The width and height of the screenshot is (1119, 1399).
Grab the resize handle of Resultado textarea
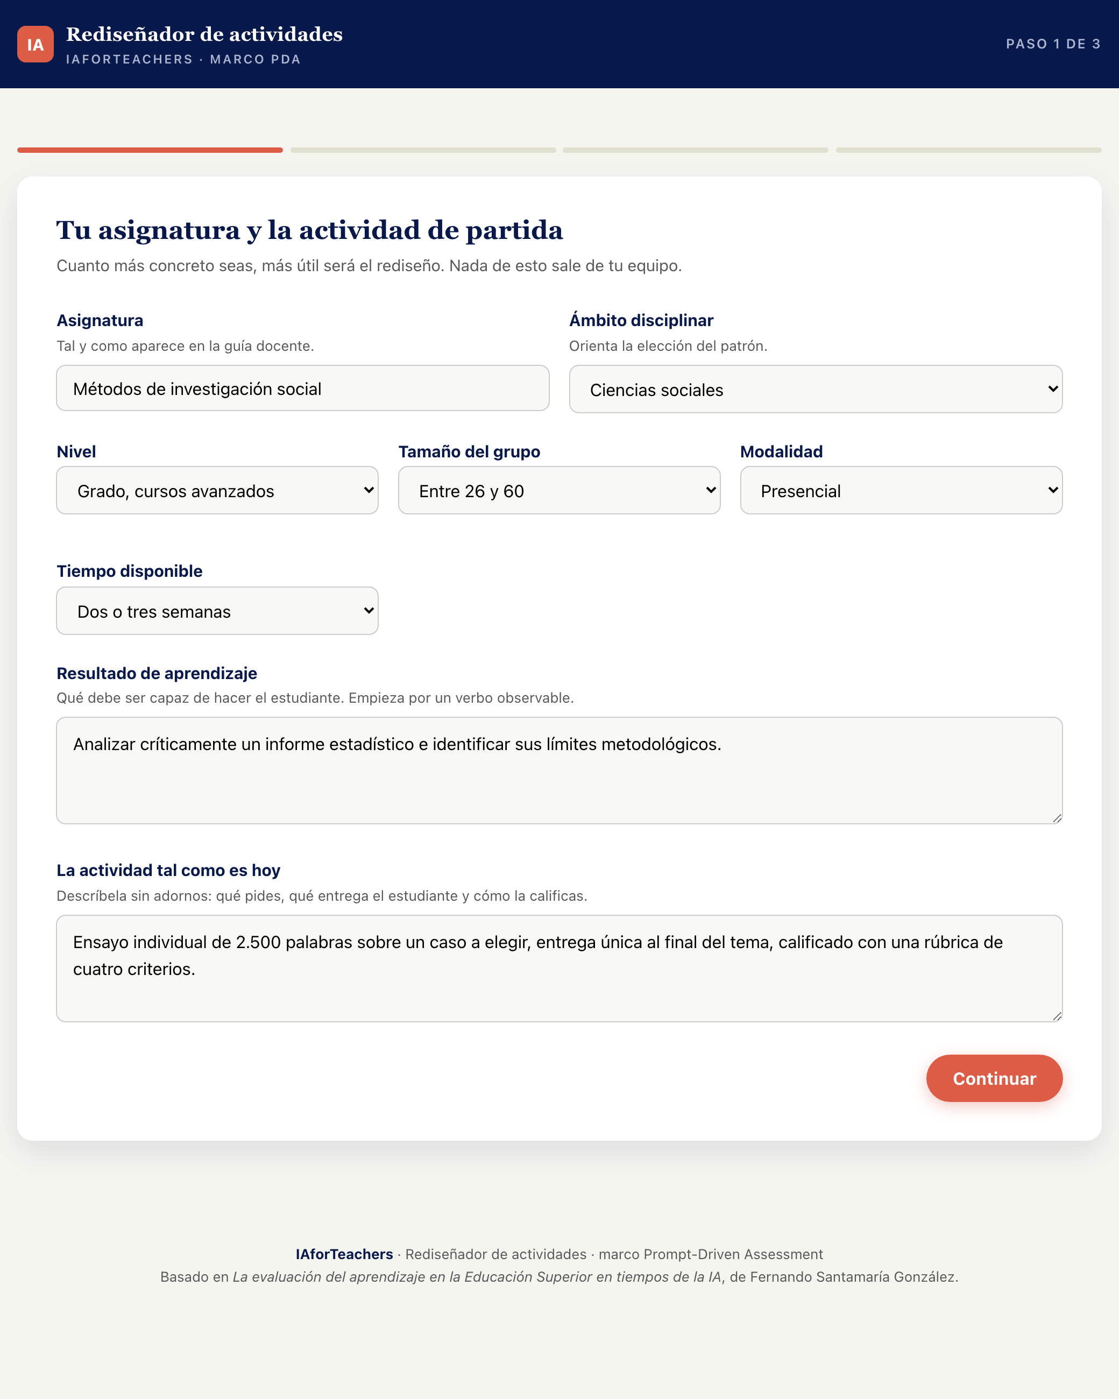[x=1057, y=818]
